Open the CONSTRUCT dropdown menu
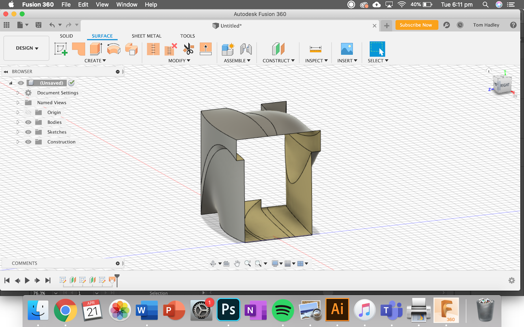 click(279, 61)
